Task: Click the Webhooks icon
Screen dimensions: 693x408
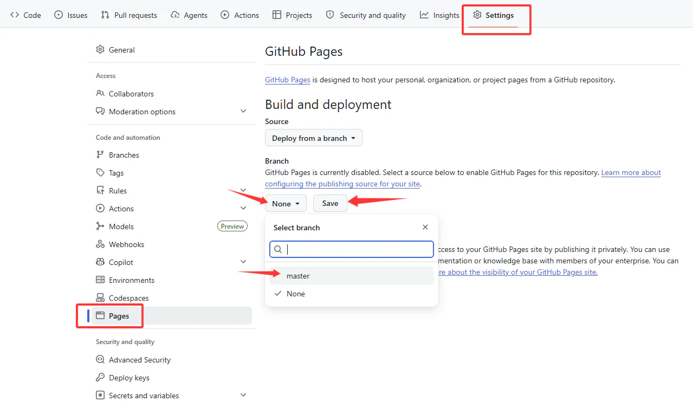Action: (100, 244)
